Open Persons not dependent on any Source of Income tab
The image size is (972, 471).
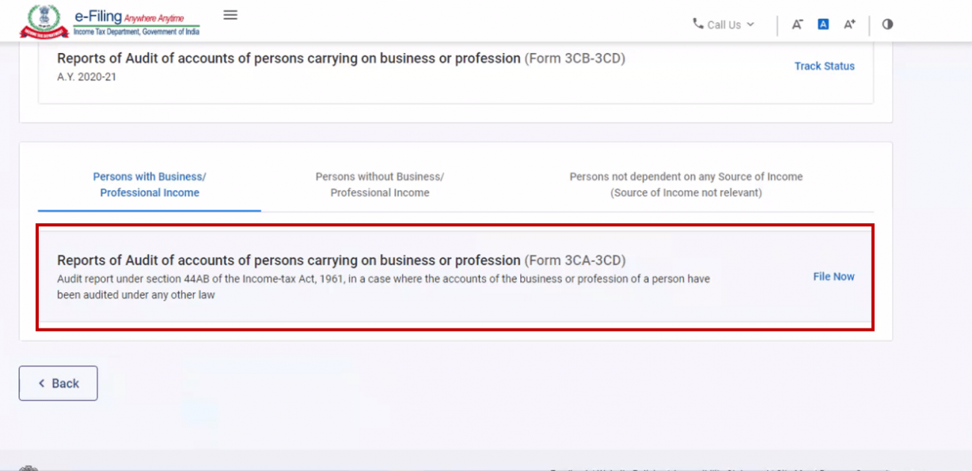click(x=686, y=184)
